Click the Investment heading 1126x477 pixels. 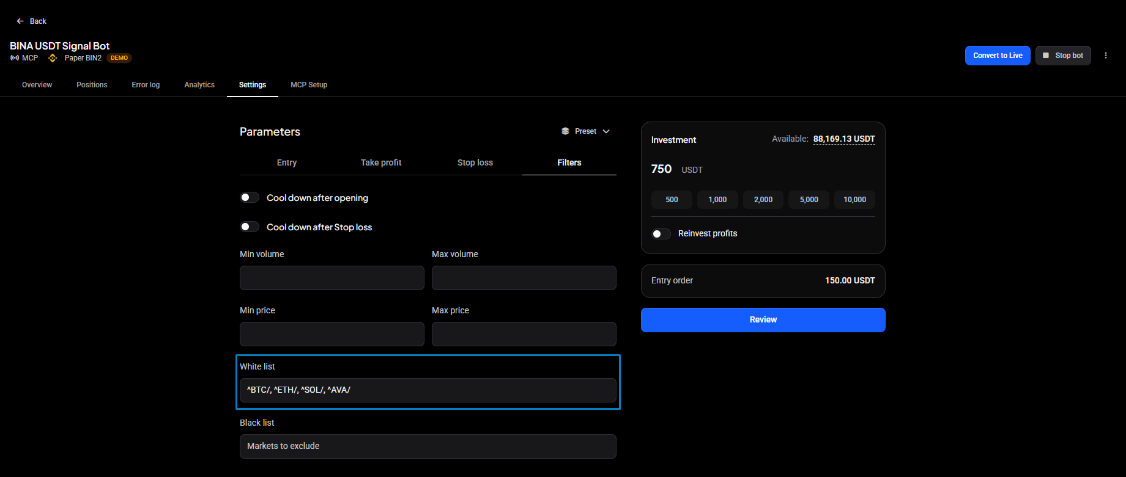(x=673, y=140)
